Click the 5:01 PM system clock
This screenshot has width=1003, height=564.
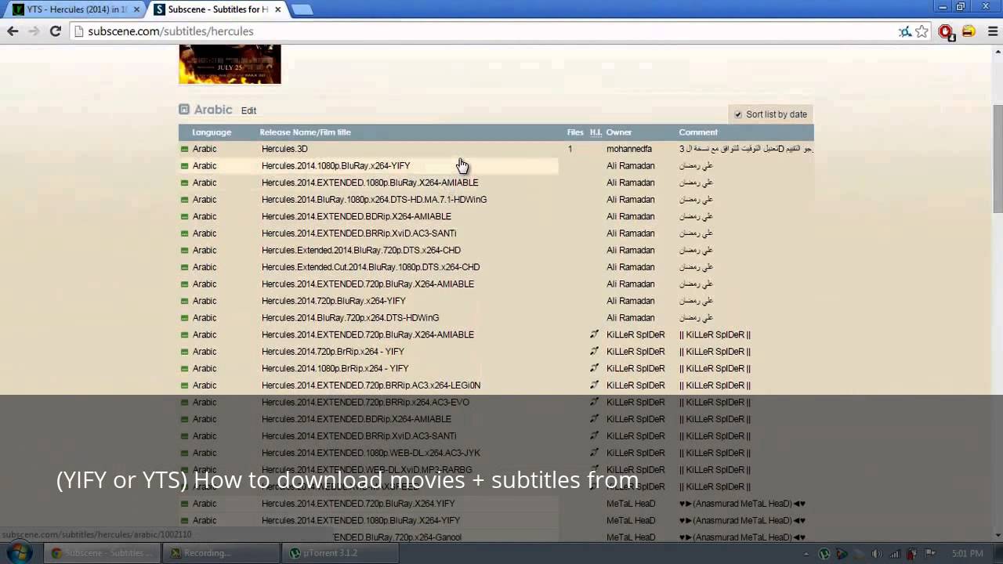tap(967, 553)
